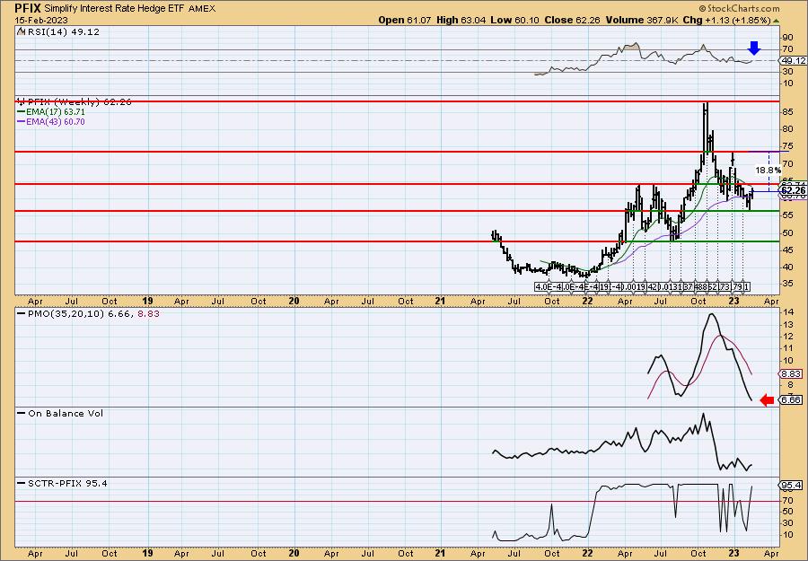This screenshot has height=561, width=808.
Task: Click the black PMO line swatch in legend
Action: click(x=22, y=313)
